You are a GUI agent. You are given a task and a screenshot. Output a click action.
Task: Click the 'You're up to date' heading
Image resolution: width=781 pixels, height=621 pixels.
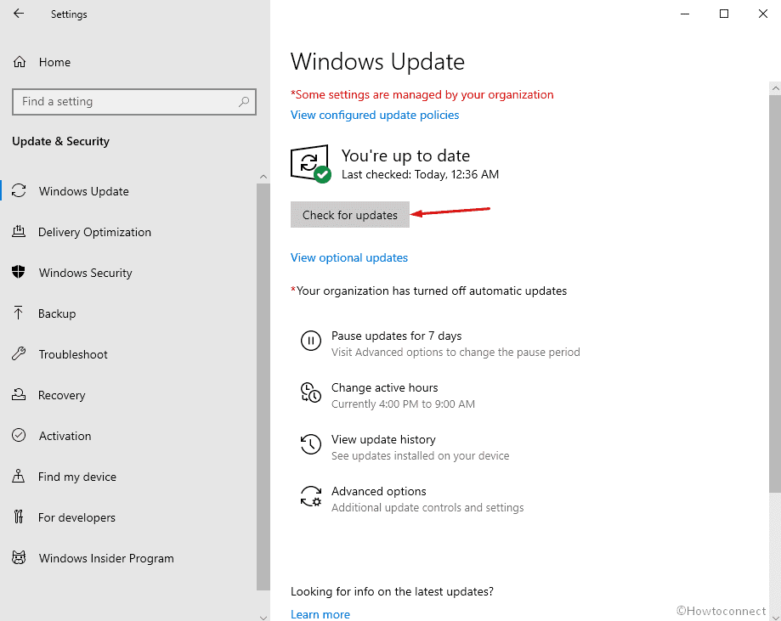[405, 155]
